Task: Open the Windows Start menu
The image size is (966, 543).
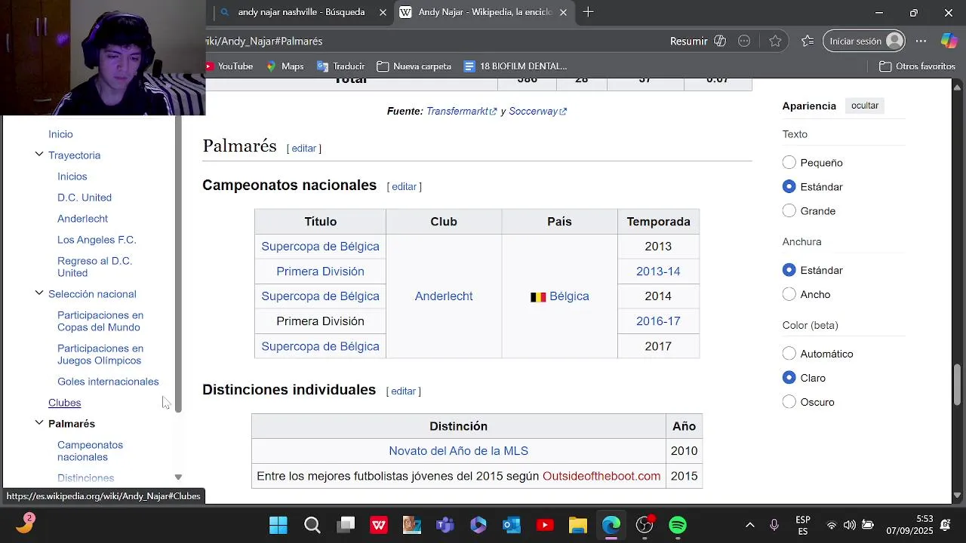Action: (278, 525)
